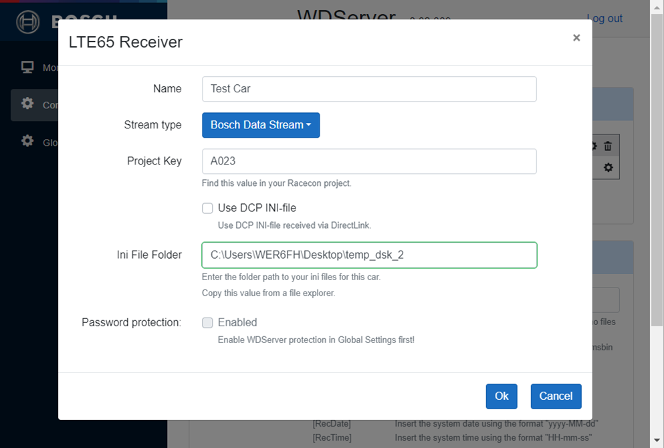
Task: Click the Log out link
Action: [x=604, y=19]
